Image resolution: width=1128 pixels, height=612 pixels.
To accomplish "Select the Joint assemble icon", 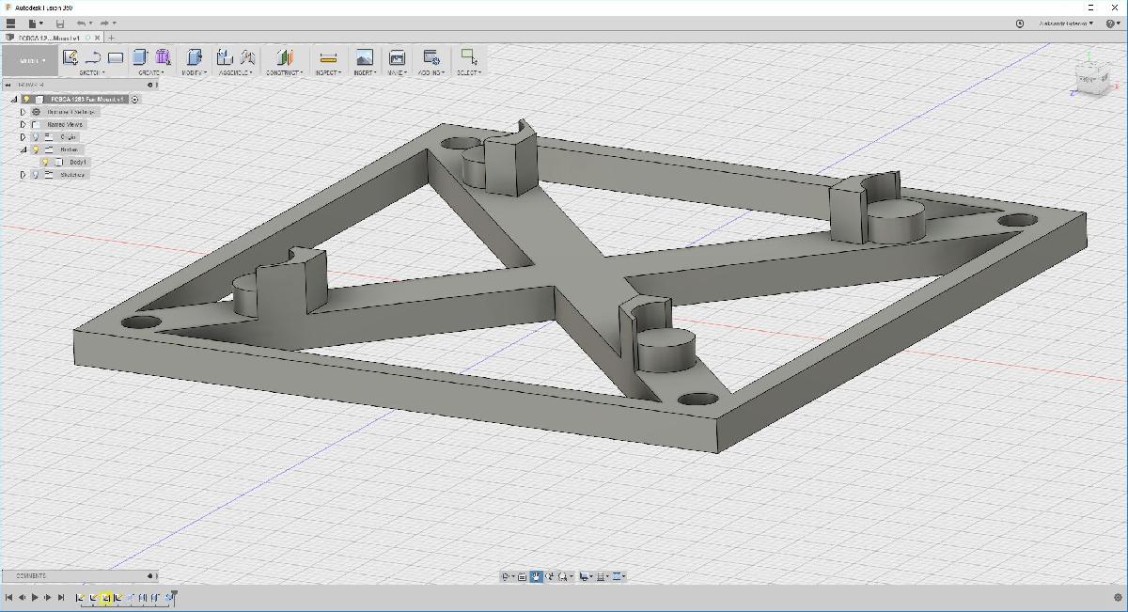I will [x=248, y=58].
